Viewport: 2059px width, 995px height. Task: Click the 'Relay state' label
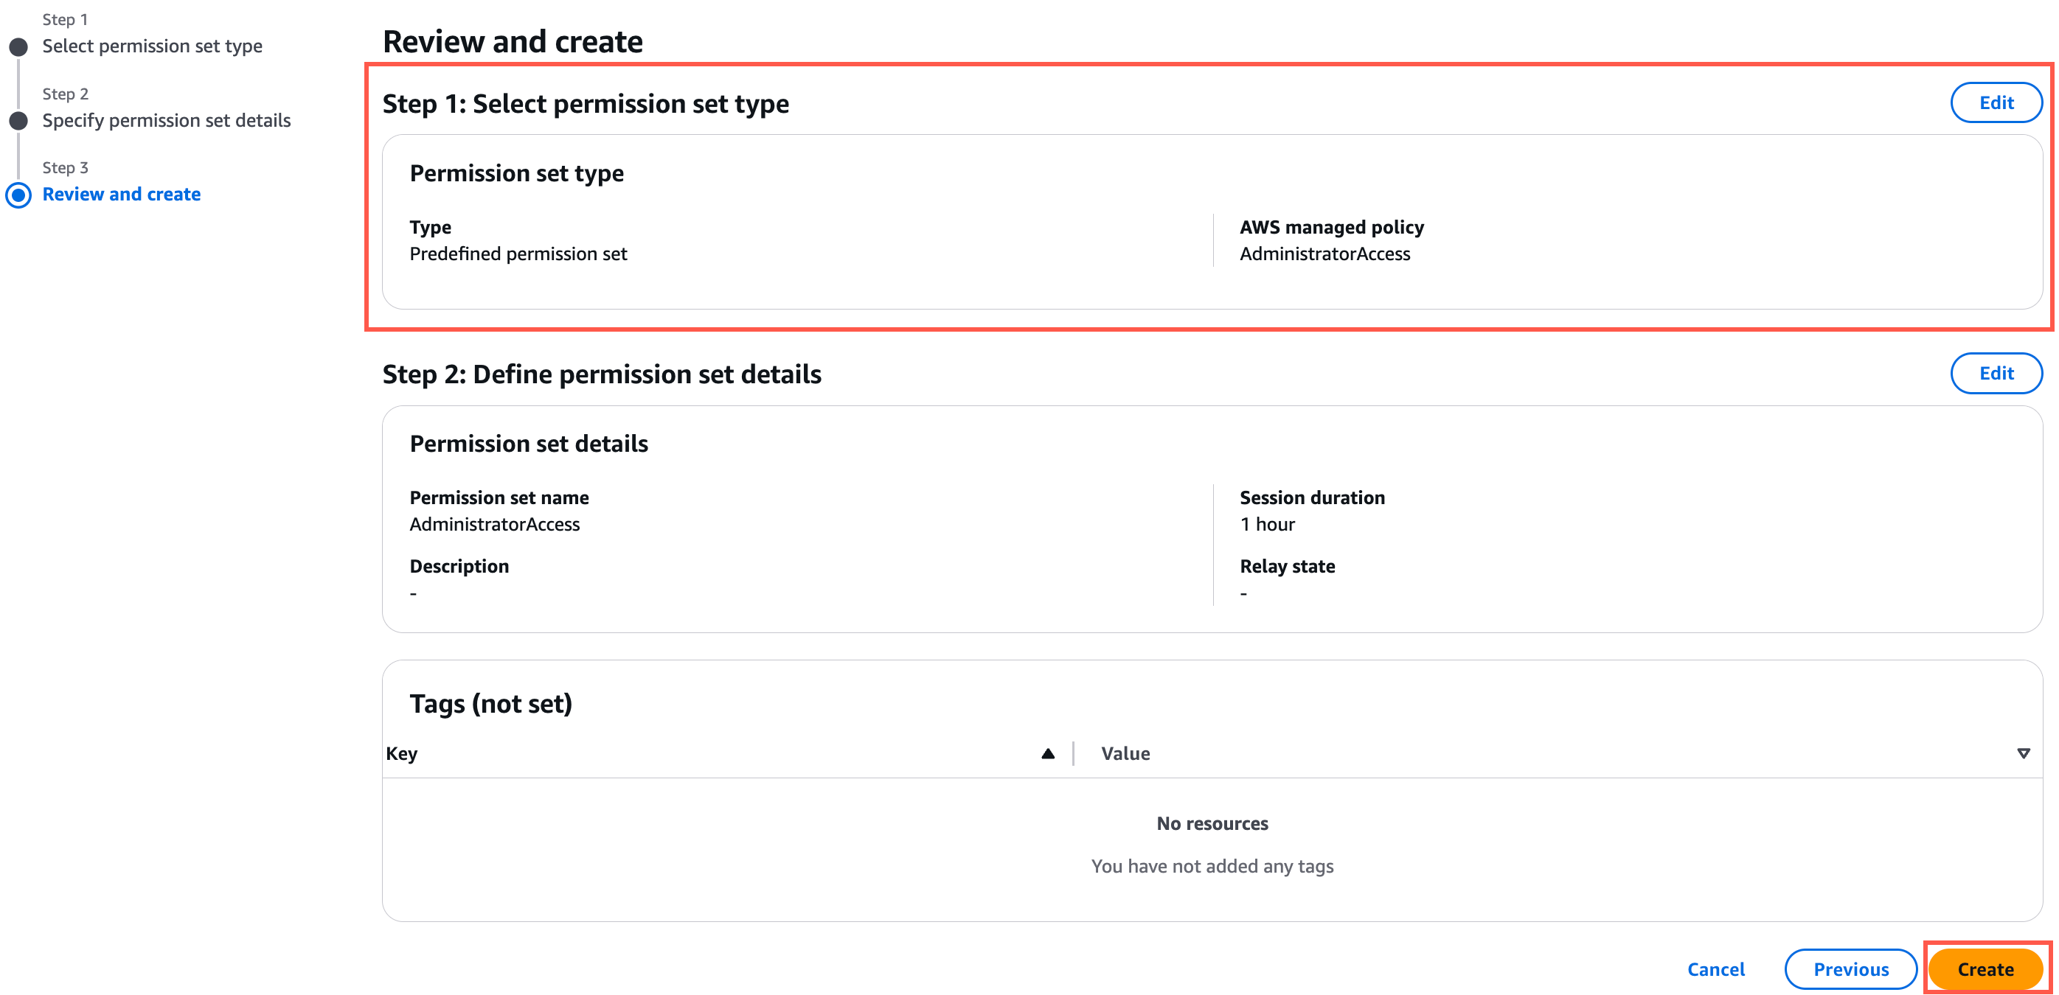[x=1287, y=566]
